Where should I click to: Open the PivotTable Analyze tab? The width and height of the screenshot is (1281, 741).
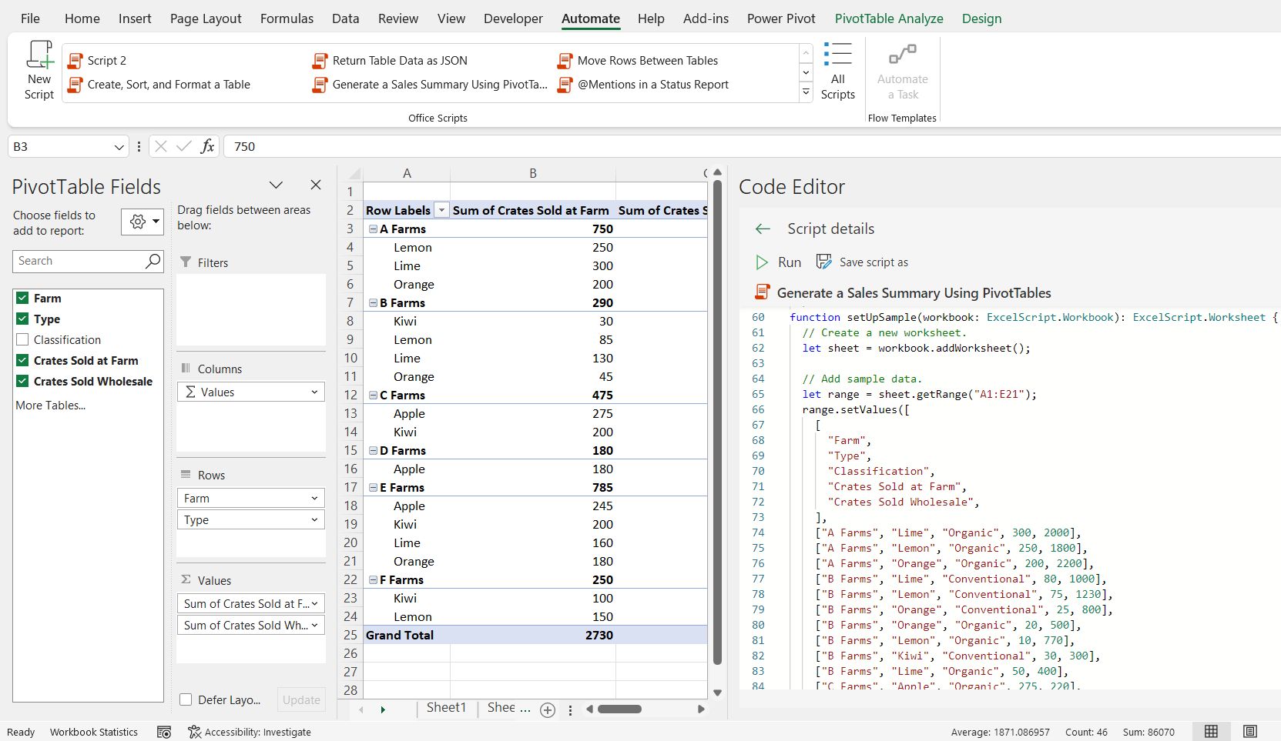coord(889,18)
